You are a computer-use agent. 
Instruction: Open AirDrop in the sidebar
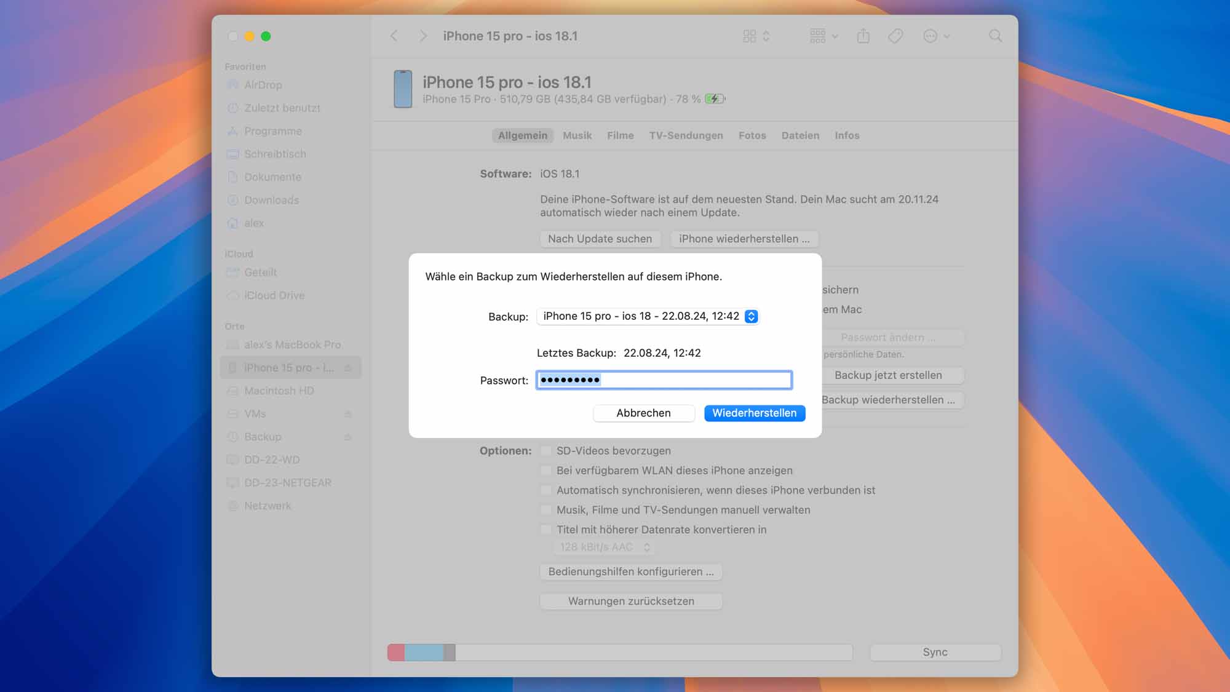point(263,85)
